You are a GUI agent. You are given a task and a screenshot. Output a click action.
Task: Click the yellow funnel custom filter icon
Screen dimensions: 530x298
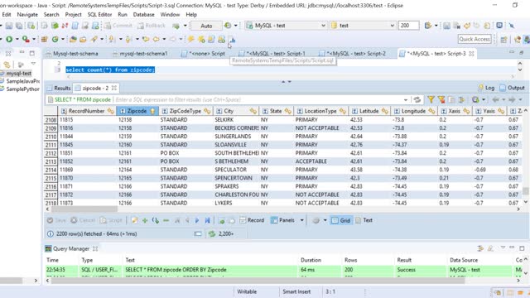pyautogui.click(x=431, y=99)
